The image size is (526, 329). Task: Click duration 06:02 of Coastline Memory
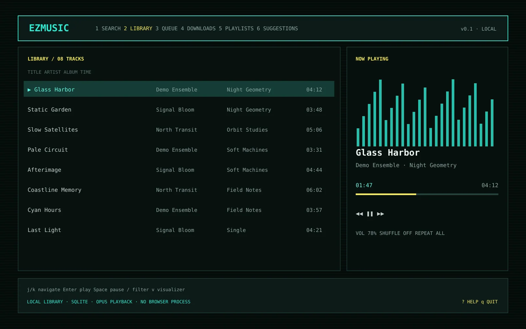[x=314, y=190]
